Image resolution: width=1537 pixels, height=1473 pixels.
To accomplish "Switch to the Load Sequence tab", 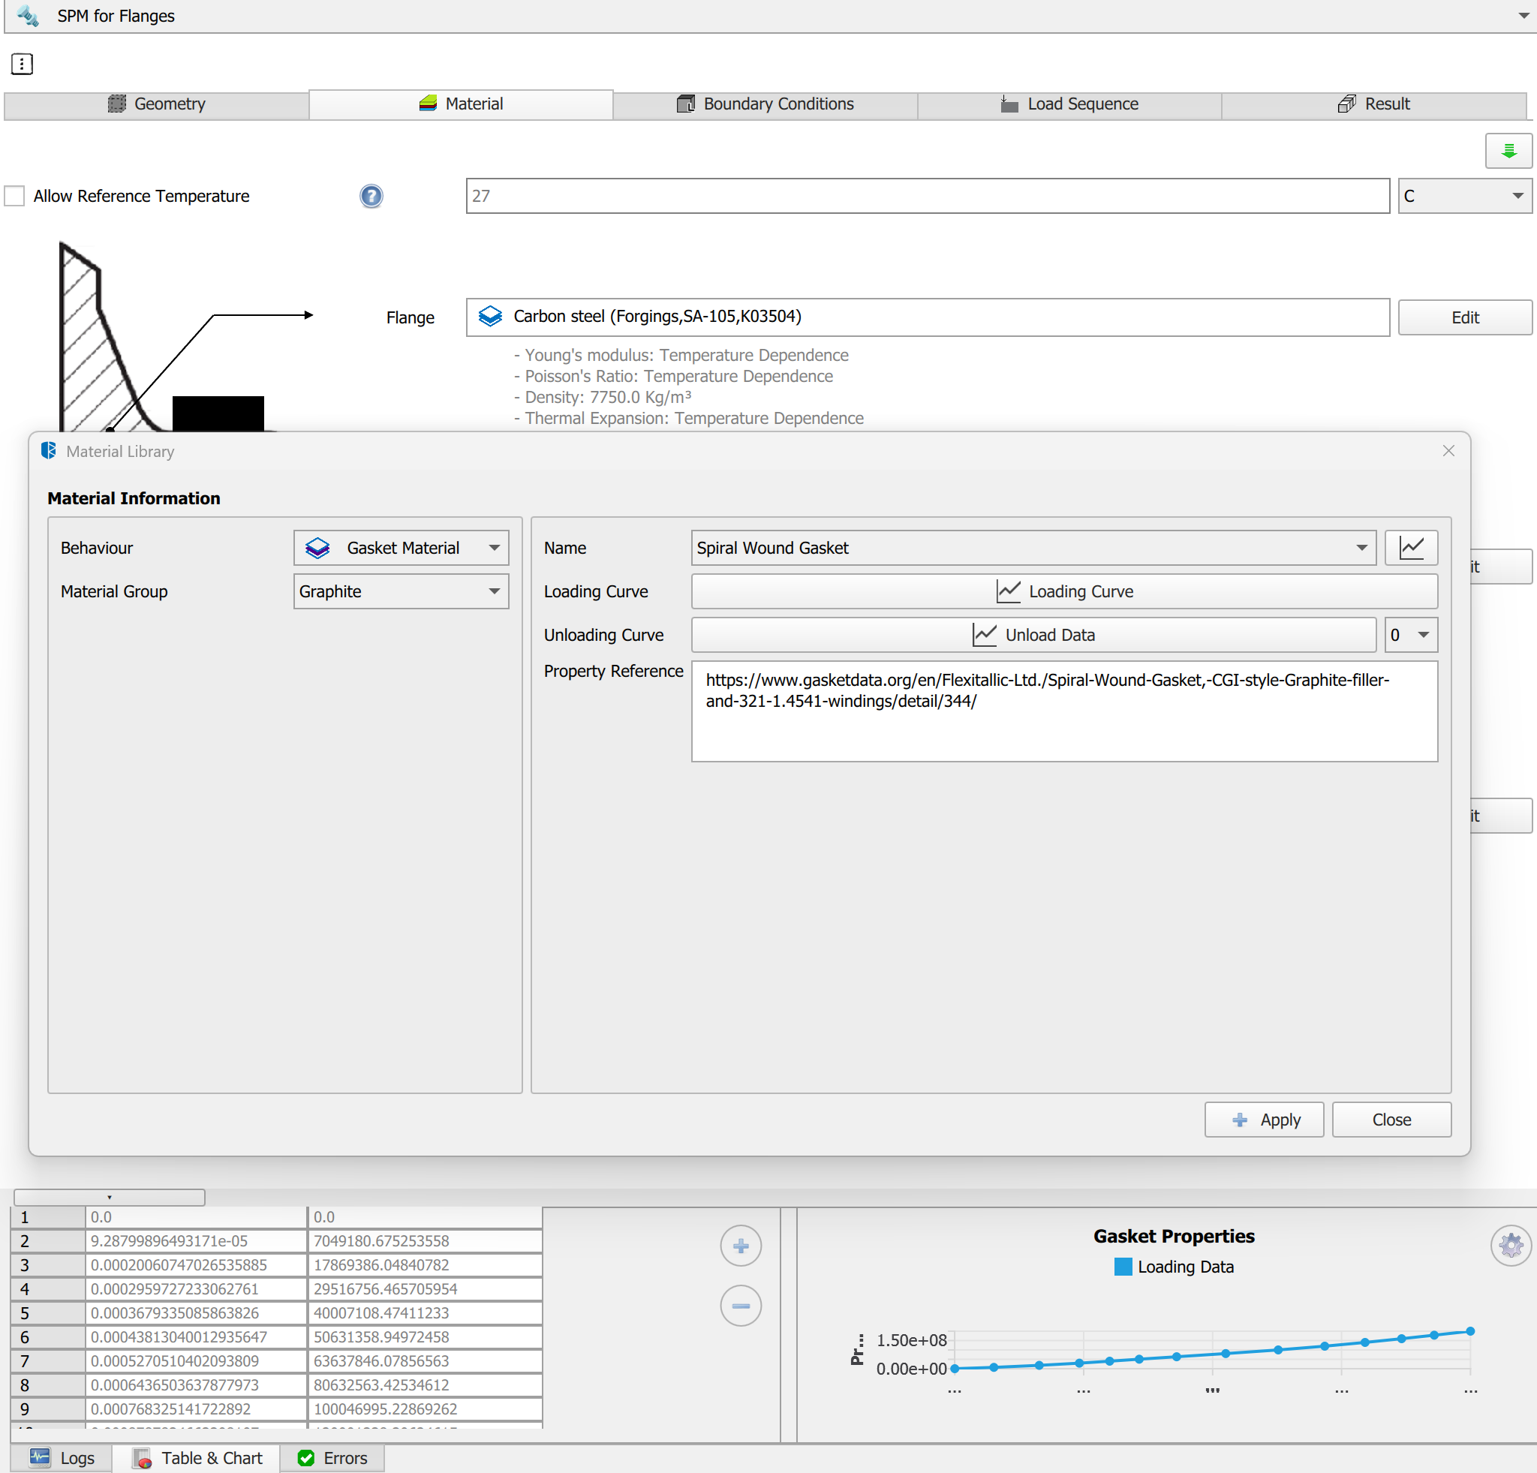I will pos(1069,104).
